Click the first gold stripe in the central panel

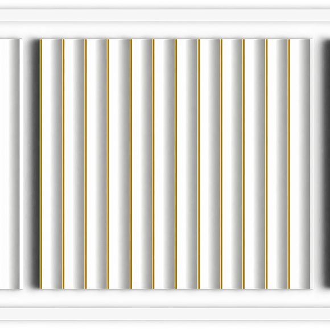click(x=41, y=164)
